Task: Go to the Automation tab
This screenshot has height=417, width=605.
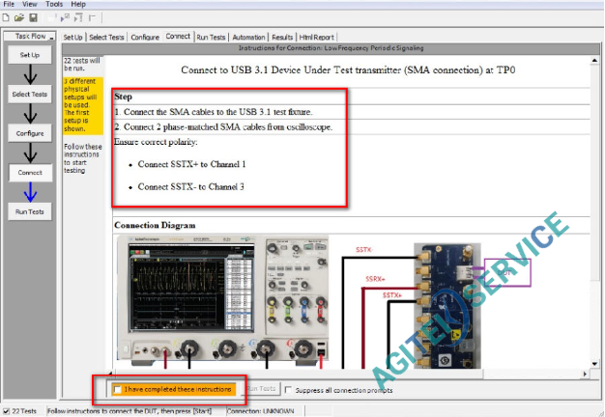Action: 247,37
